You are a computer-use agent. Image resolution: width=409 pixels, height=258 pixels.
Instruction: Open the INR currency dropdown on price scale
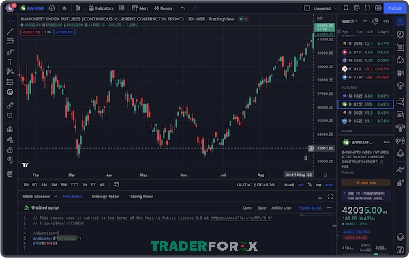(321, 18)
